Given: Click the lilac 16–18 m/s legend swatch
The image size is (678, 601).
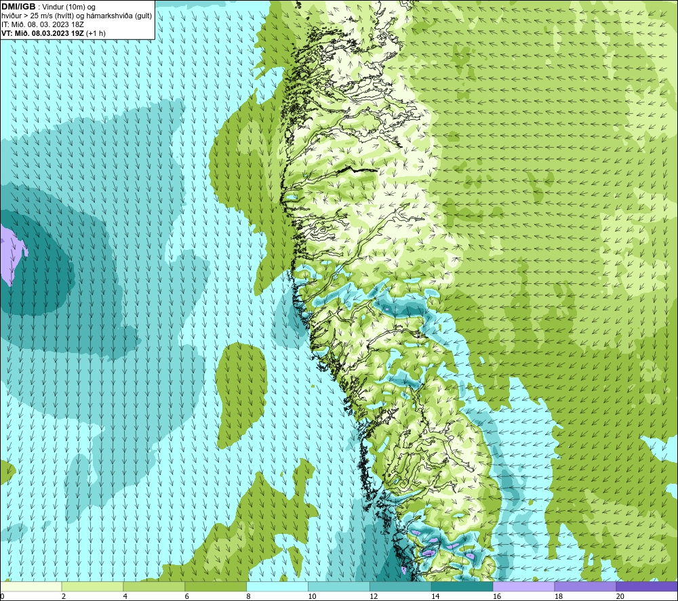Looking at the screenshot, I should coord(523,586).
